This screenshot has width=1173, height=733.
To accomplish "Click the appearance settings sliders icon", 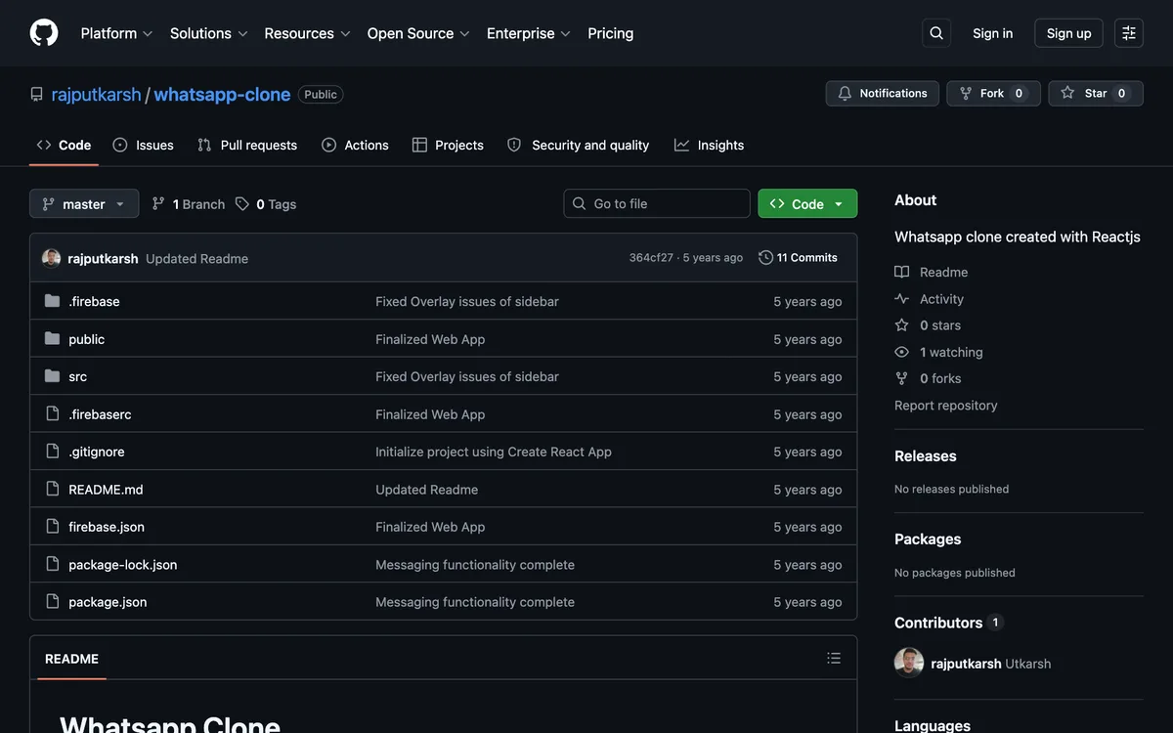I will click(x=1129, y=33).
